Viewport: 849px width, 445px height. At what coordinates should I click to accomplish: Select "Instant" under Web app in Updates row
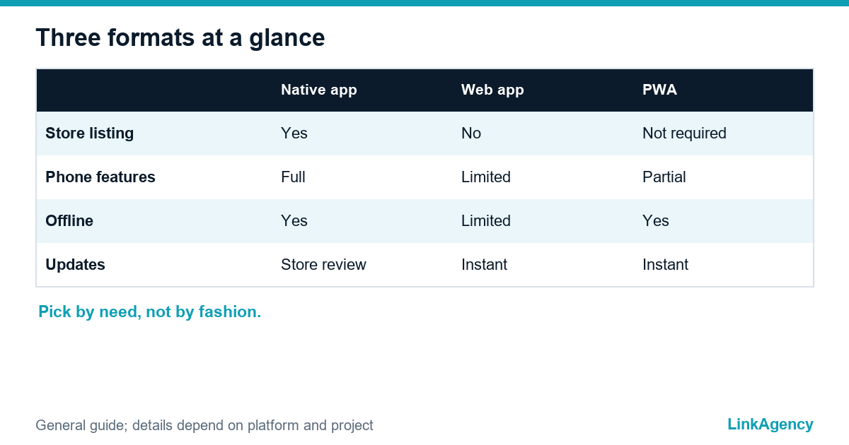[484, 264]
